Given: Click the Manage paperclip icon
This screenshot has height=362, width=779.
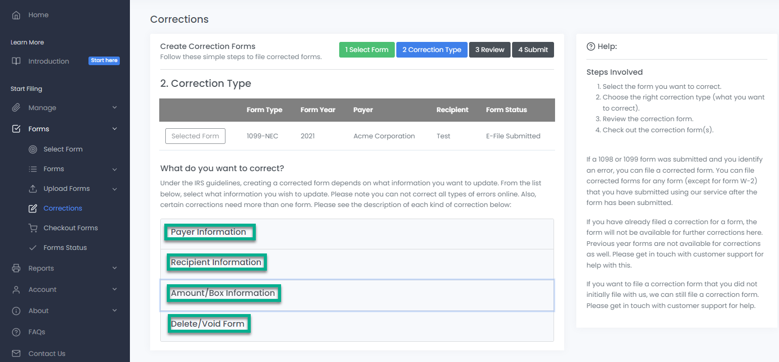Looking at the screenshot, I should pyautogui.click(x=16, y=108).
